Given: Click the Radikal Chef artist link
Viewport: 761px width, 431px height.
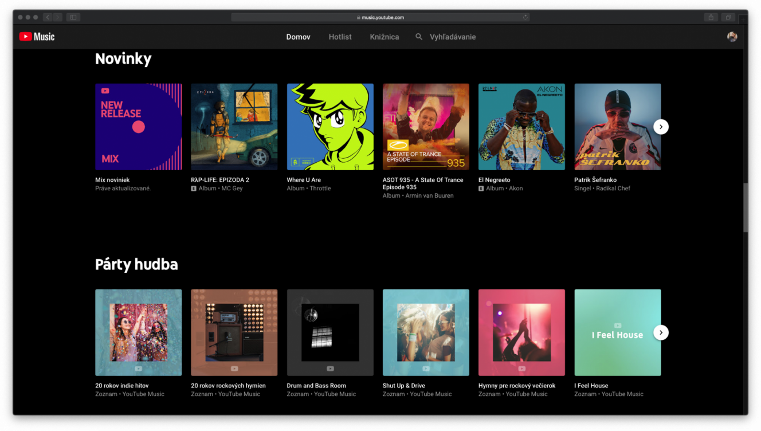Looking at the screenshot, I should click(x=613, y=189).
